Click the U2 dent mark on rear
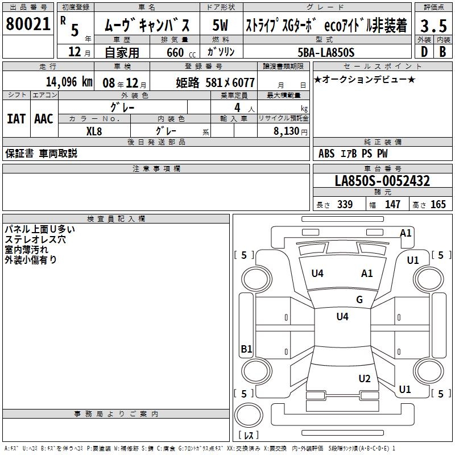The width and height of the screenshot is (455, 455). 365,379
